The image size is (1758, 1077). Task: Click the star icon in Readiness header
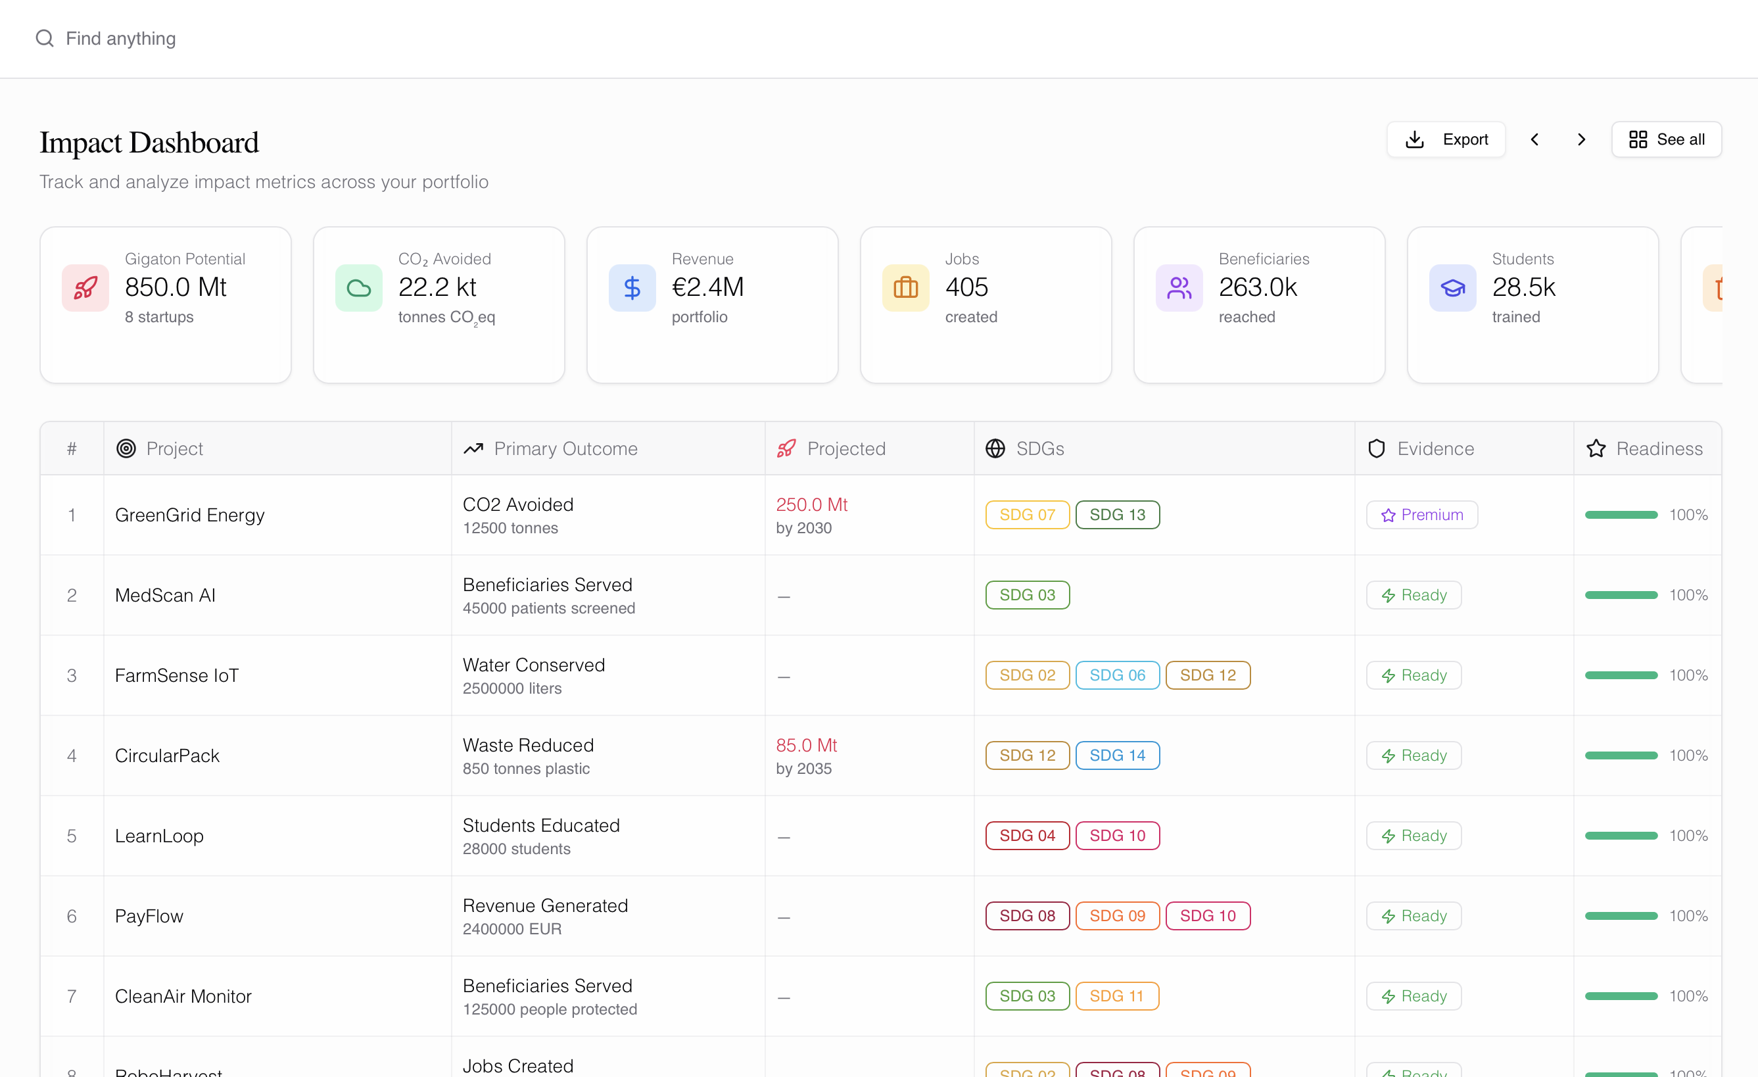coord(1596,448)
